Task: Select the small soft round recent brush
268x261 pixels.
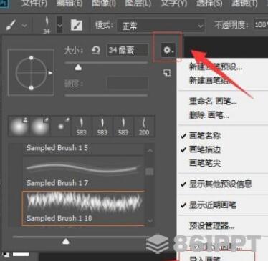Action: pos(61,126)
